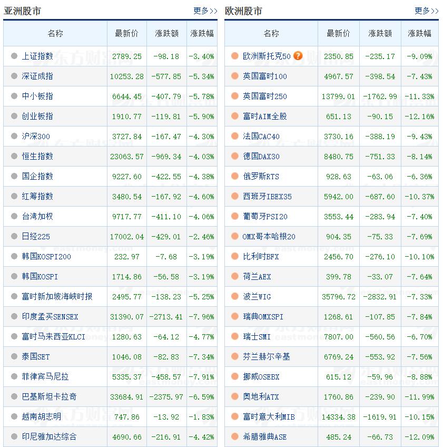Click the orange dot beside 英国富时250

coord(235,96)
